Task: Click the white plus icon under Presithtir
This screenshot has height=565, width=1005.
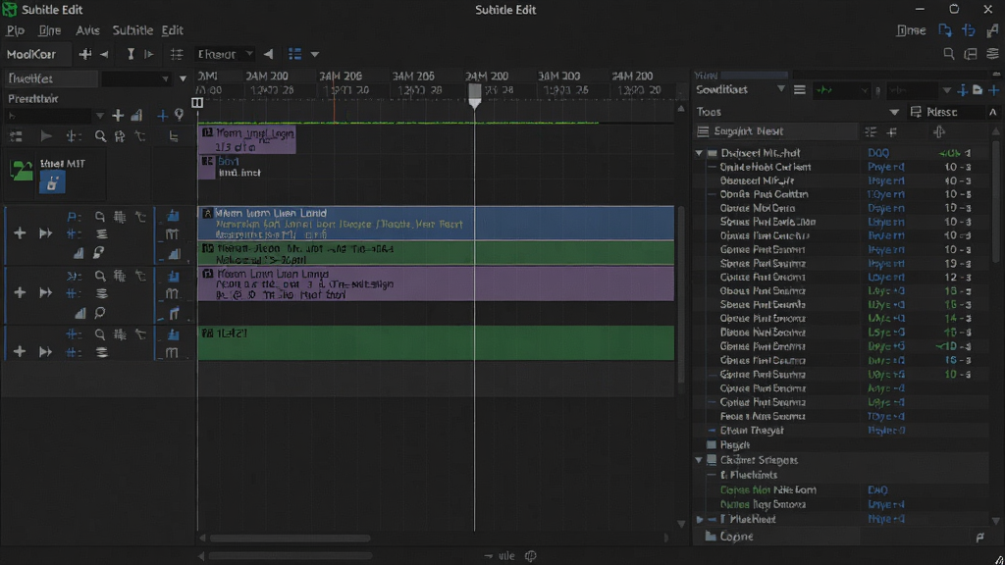Action: [118, 116]
